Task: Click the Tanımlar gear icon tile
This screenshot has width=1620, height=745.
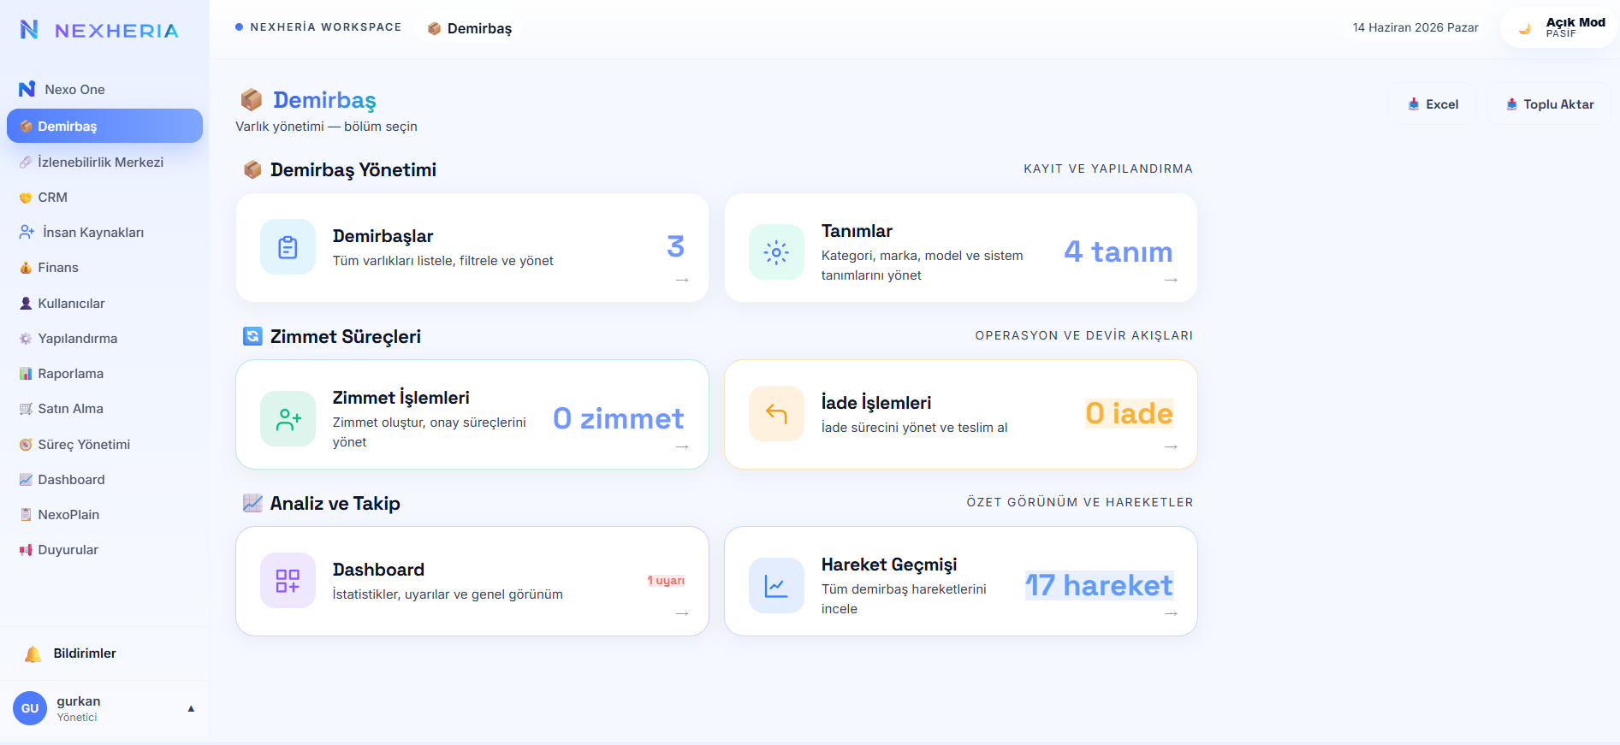Action: [776, 252]
